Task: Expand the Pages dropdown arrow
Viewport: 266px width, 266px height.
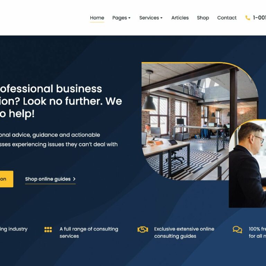Action: (129, 18)
